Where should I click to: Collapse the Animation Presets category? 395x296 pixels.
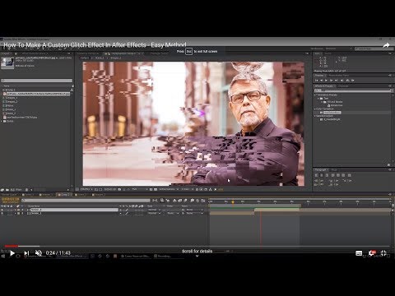[315, 95]
